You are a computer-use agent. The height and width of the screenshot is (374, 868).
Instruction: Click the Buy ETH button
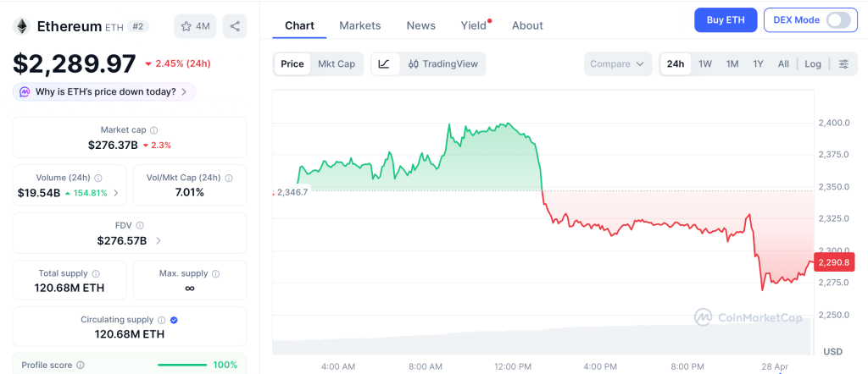pos(725,19)
